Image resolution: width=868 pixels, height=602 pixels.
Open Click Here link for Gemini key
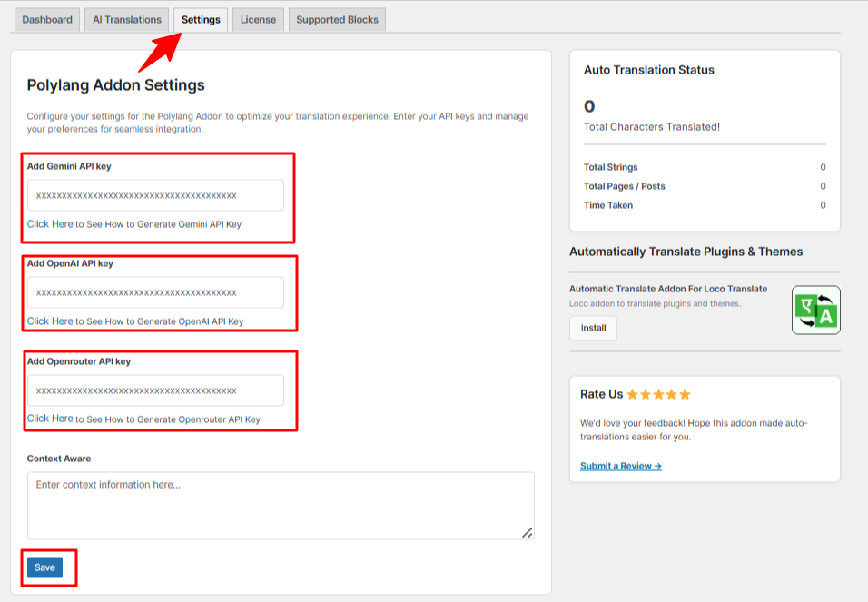tap(50, 223)
